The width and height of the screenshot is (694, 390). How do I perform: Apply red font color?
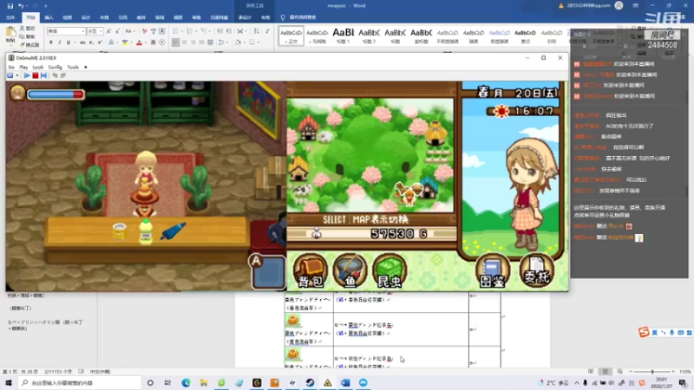[139, 42]
